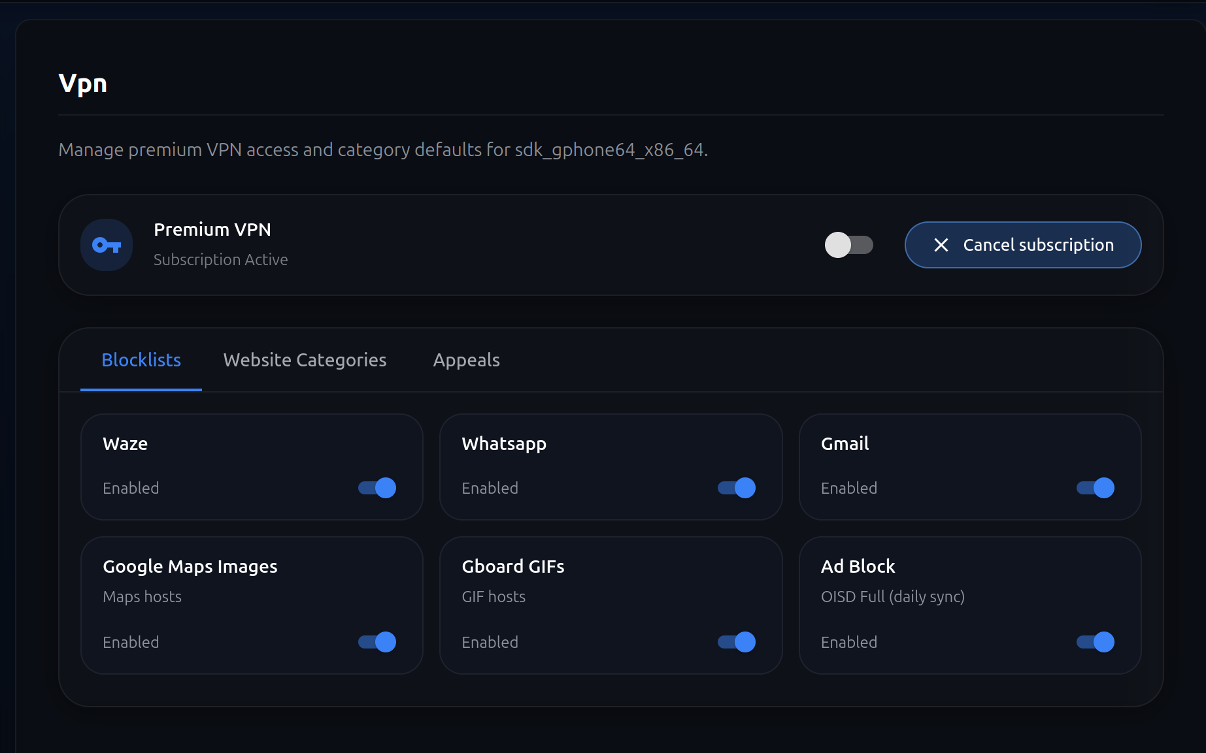Click the Waze card title

point(125,444)
